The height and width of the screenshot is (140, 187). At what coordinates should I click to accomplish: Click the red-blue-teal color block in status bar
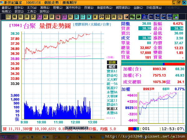coord(134,129)
